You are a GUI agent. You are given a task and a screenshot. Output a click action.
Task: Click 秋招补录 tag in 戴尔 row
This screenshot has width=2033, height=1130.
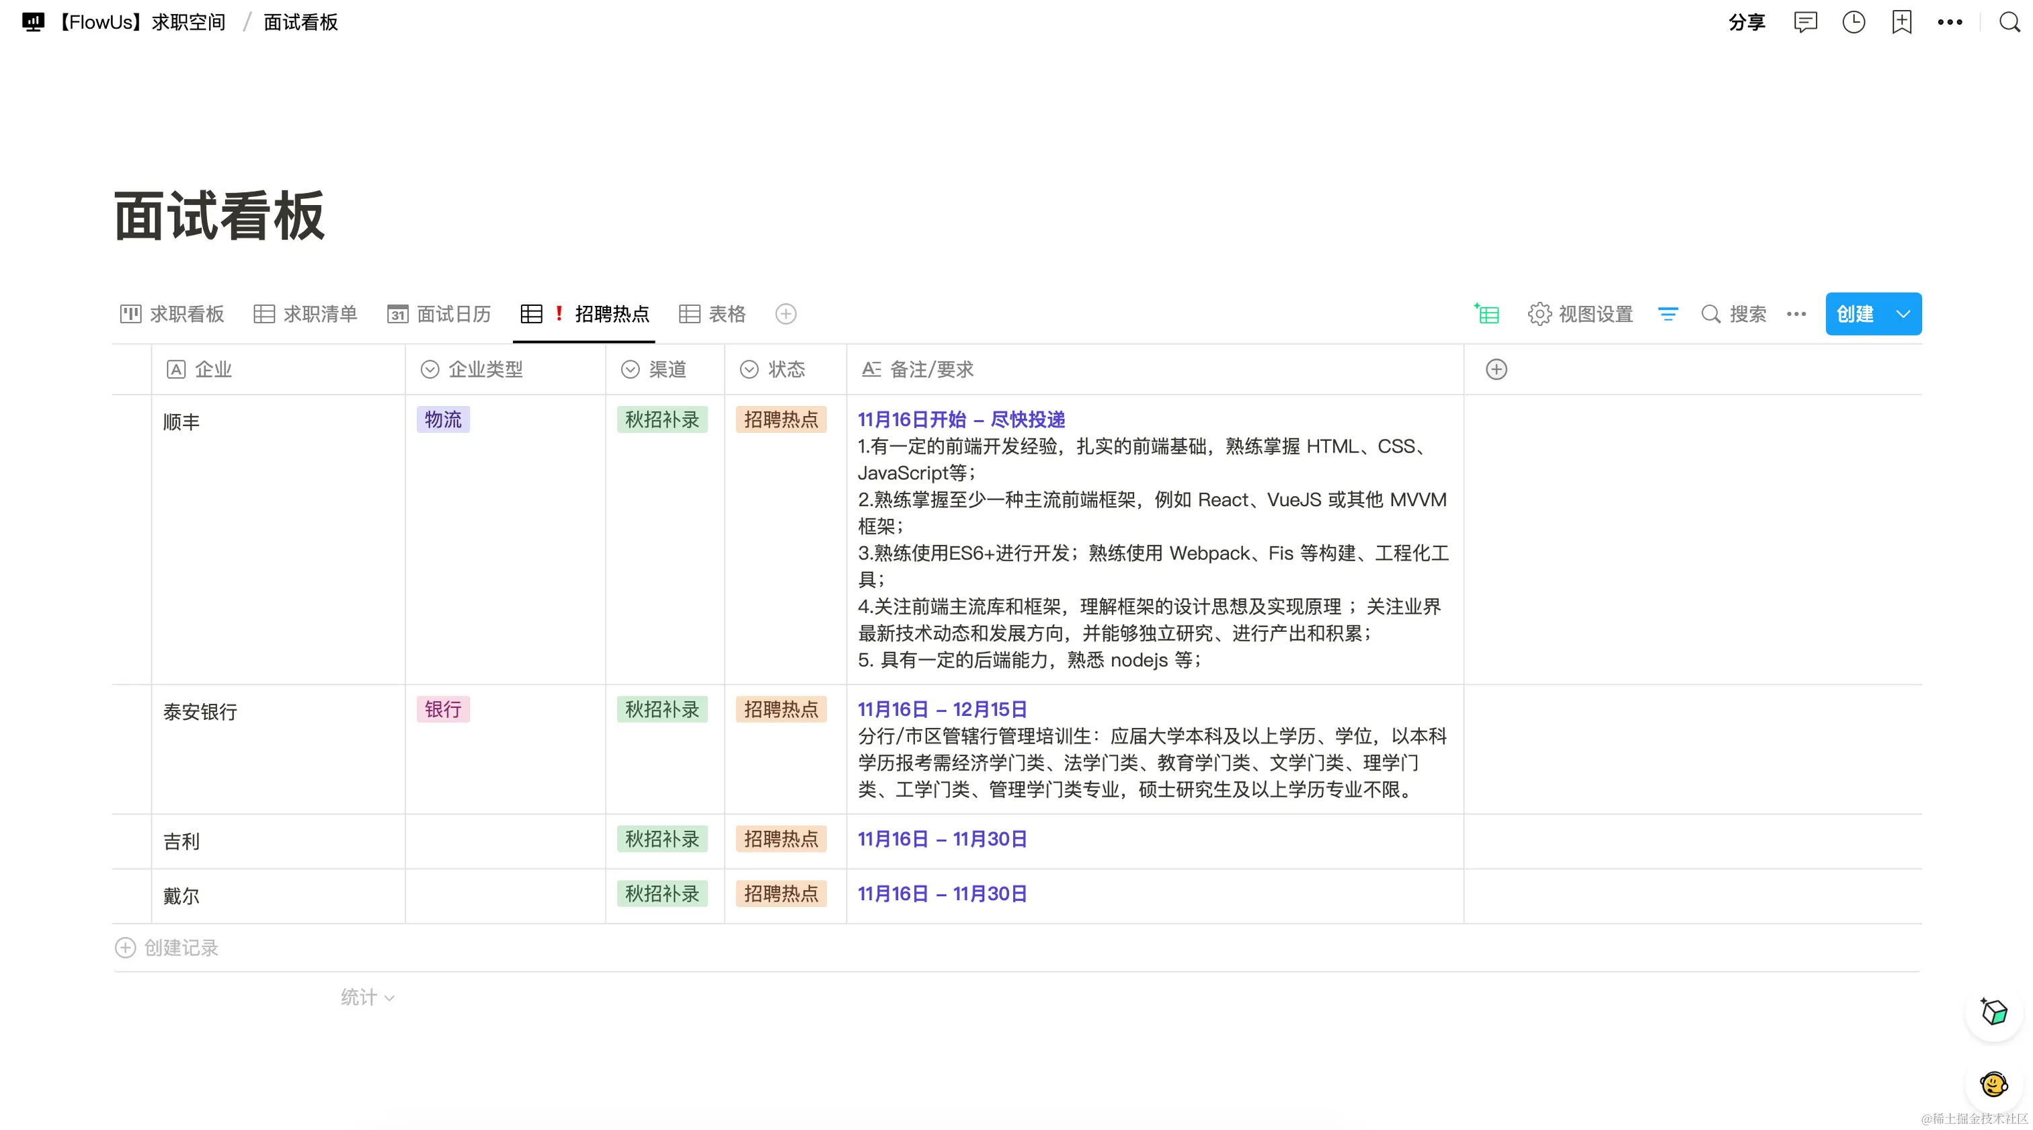coord(662,893)
